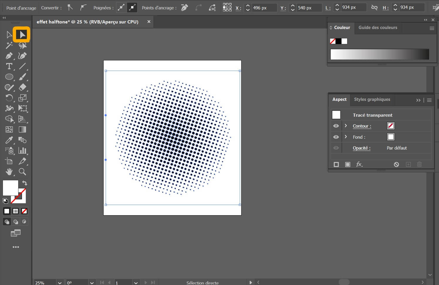
Task: Select the Hand tool
Action: click(x=9, y=172)
